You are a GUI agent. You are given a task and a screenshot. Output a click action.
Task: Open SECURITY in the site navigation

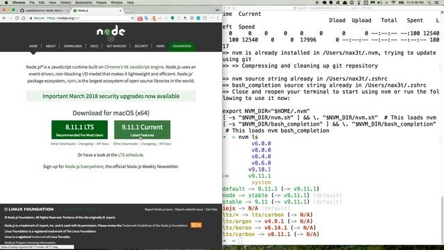tap(142, 46)
